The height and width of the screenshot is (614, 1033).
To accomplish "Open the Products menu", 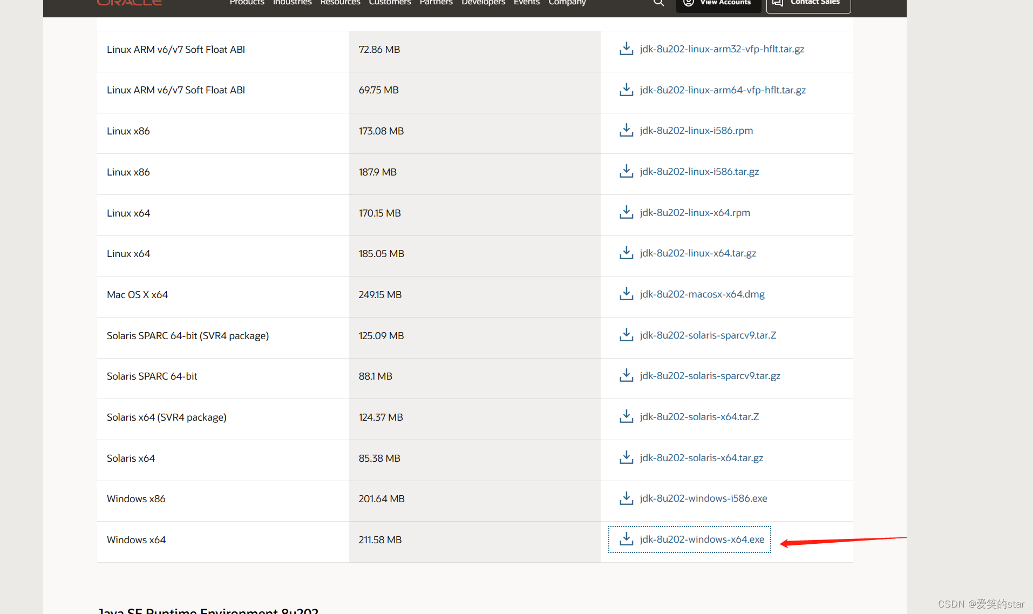I will 247,3.
